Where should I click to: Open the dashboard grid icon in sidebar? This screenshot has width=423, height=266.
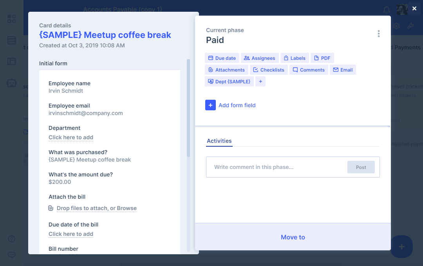(x=12, y=19)
